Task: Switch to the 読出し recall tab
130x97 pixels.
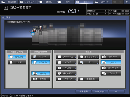Action: coord(47,2)
